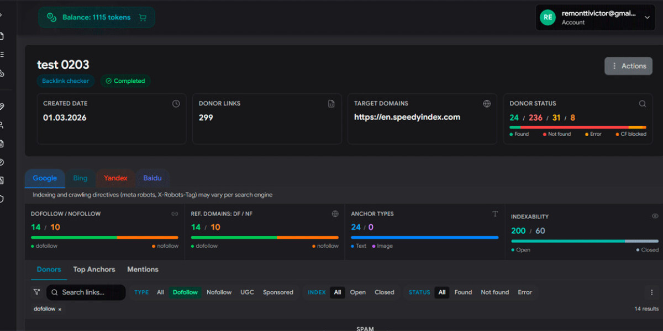
Task: Switch to the Bing search engine tab
Action: [x=80, y=178]
